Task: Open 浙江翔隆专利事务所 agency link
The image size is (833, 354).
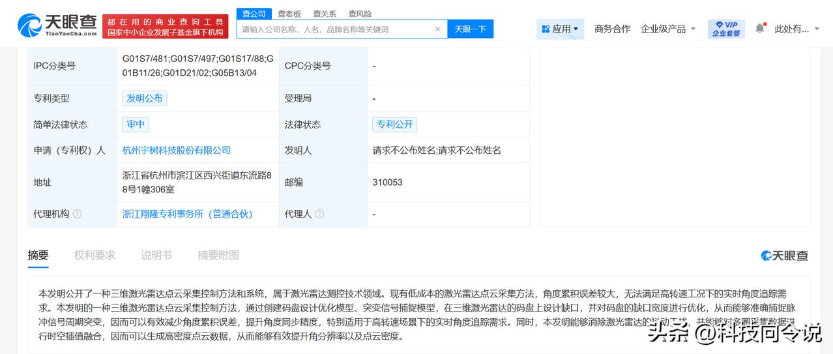Action: click(x=187, y=214)
